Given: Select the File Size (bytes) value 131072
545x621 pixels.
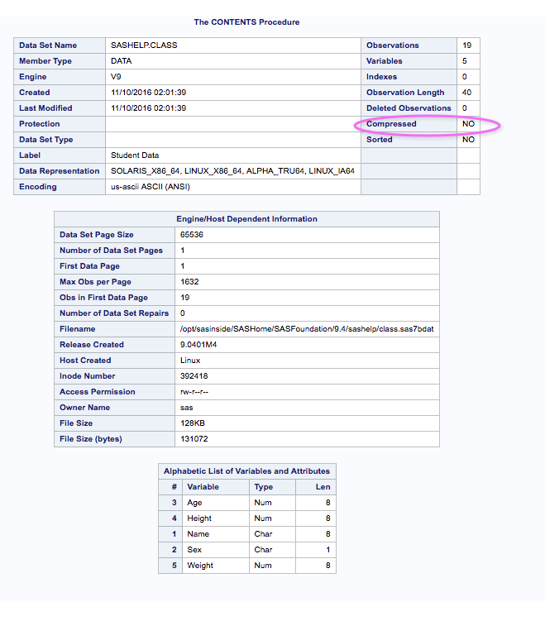Looking at the screenshot, I should coord(194,439).
